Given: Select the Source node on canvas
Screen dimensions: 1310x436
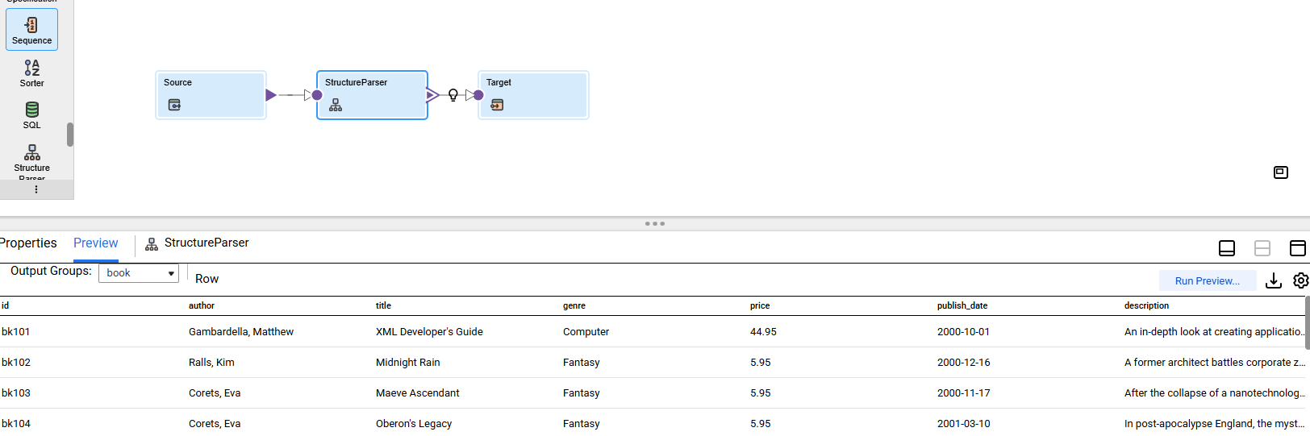Looking at the screenshot, I should (211, 95).
